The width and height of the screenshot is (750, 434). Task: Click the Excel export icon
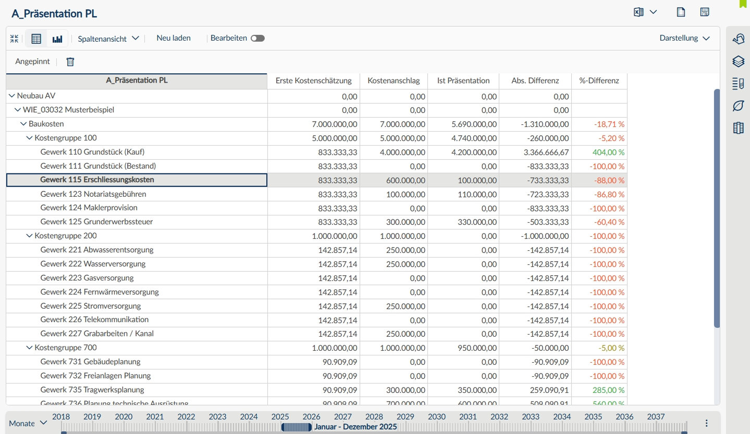click(x=638, y=12)
